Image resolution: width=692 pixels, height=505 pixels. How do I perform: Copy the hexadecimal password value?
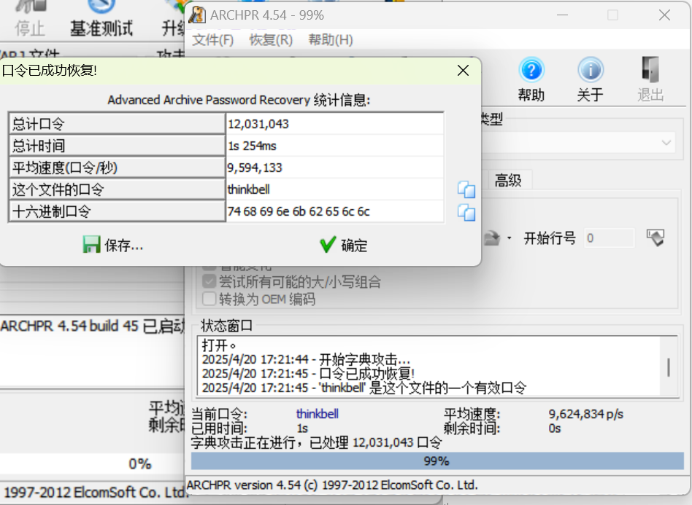click(x=466, y=213)
